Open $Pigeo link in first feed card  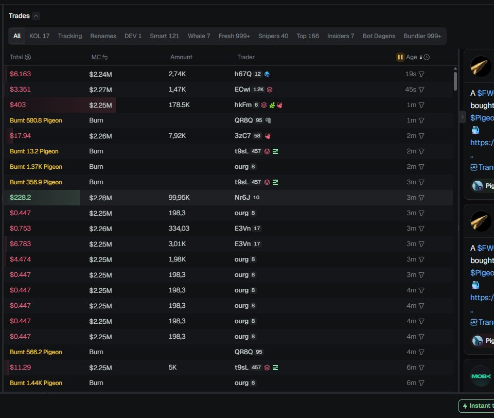click(482, 118)
